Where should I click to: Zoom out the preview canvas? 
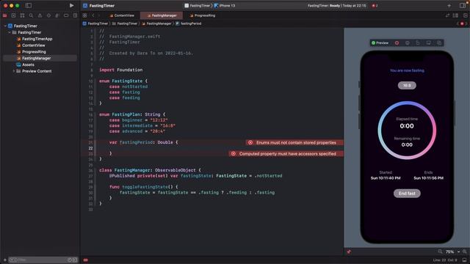pos(440,252)
